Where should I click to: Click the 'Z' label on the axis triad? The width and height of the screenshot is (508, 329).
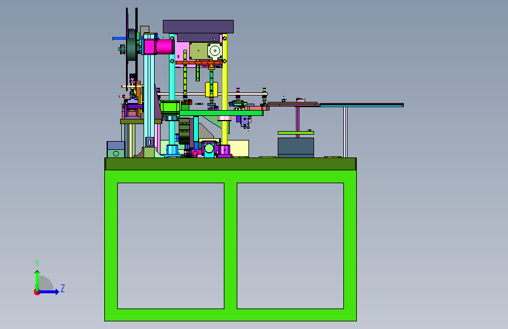[x=63, y=288]
